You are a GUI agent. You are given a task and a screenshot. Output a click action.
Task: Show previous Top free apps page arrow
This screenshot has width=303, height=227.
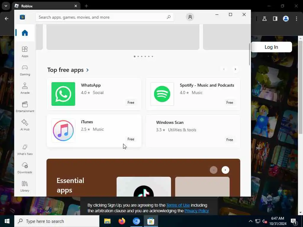[224, 69]
